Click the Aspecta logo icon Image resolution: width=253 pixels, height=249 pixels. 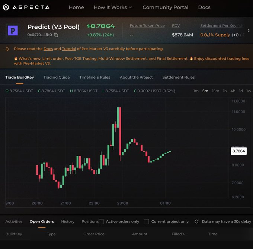6,7
